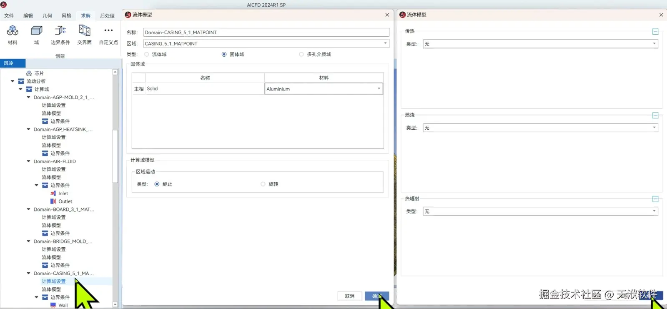Click the tree scrollbar up arrow

[115, 72]
